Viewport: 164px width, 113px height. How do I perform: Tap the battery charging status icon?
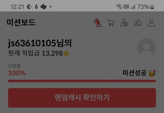[152, 7]
